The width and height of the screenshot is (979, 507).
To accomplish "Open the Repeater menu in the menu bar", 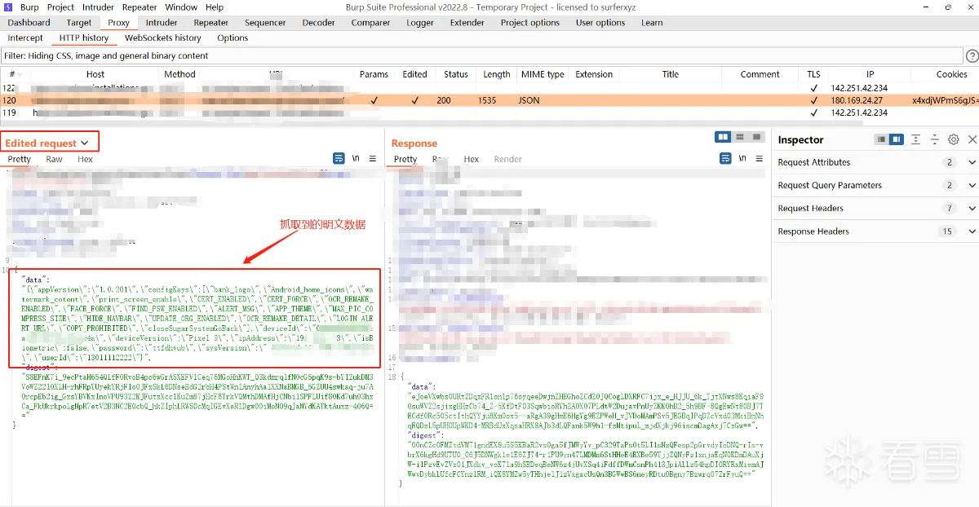I will click(140, 7).
